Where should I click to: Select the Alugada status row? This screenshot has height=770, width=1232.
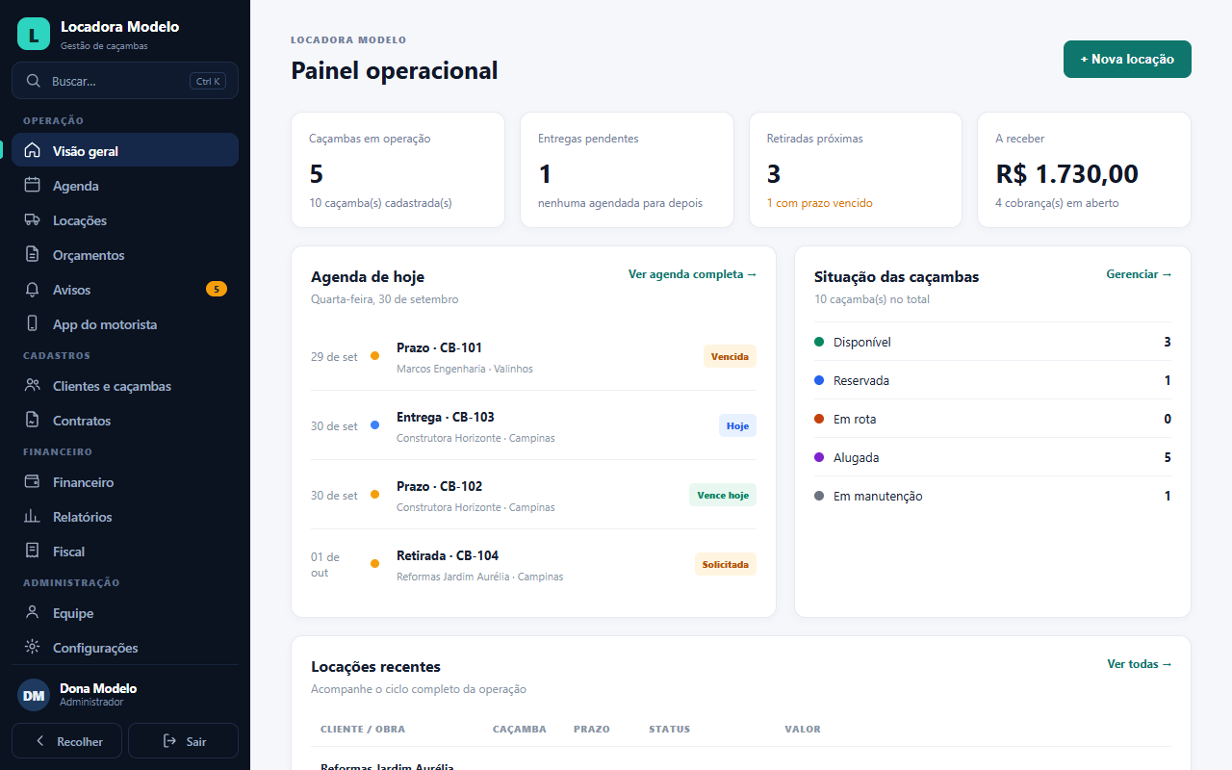992,457
